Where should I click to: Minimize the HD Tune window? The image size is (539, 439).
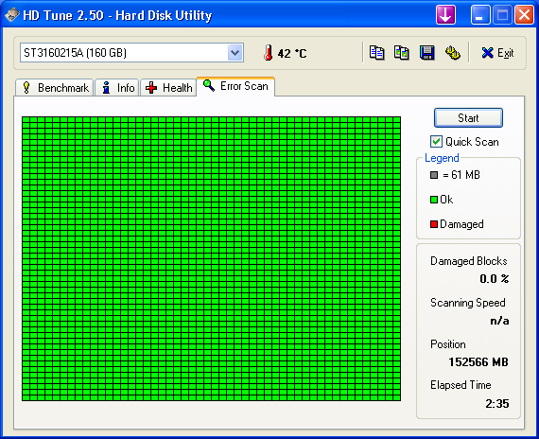coord(480,15)
